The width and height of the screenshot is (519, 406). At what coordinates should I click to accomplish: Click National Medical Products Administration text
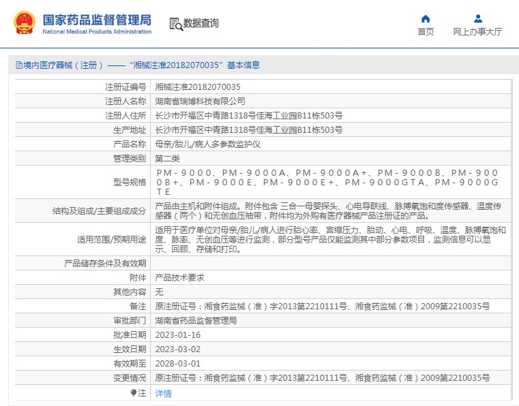[x=97, y=32]
